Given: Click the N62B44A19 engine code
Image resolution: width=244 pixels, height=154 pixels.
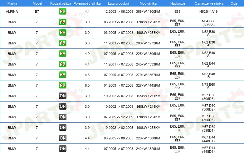Looking at the screenshot, I should coord(208,11).
